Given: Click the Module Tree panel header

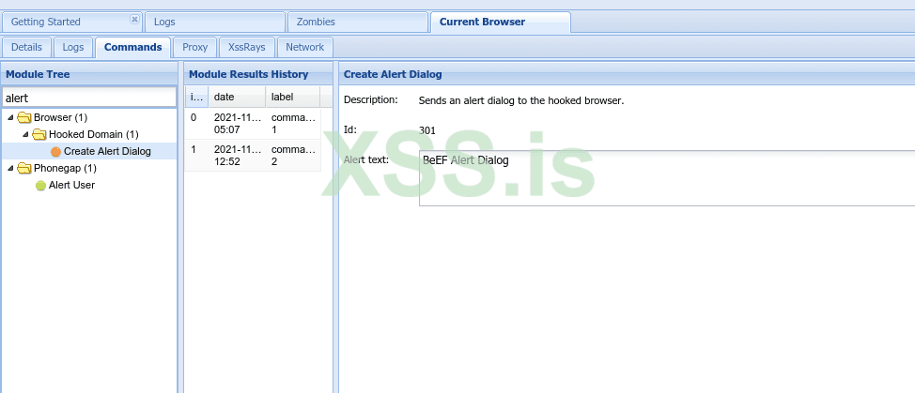Looking at the screenshot, I should coord(89,74).
